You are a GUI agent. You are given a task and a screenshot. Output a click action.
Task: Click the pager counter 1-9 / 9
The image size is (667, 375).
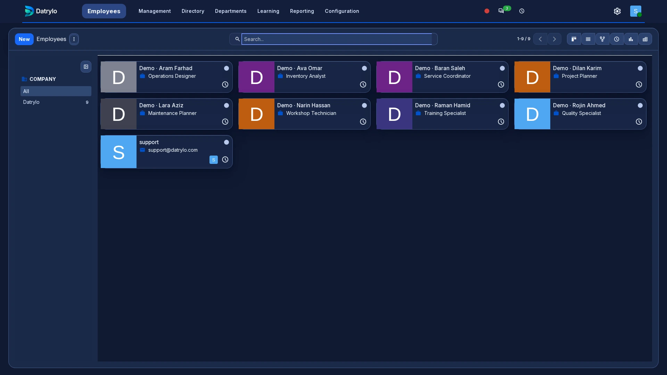click(524, 39)
